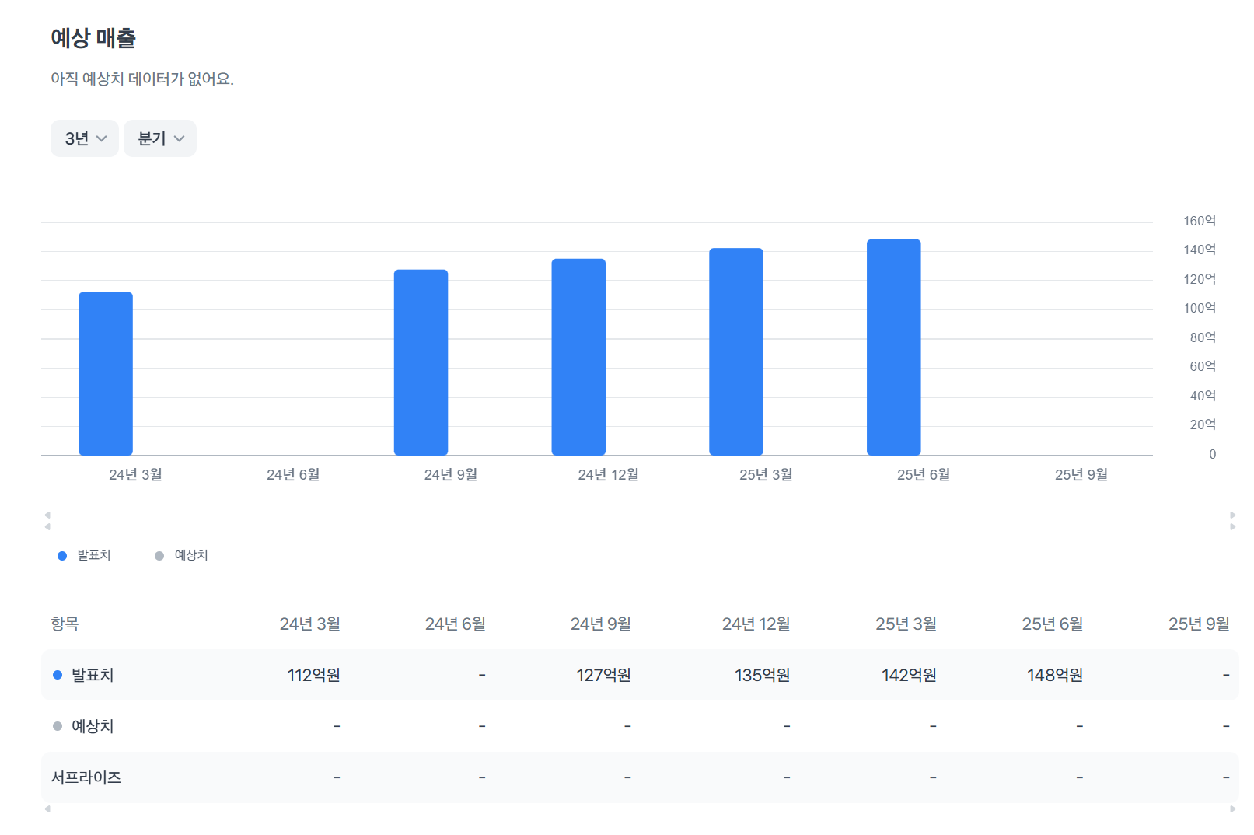Click the 160억 y-axis label
This screenshot has height=835, width=1254.
coord(1200,221)
